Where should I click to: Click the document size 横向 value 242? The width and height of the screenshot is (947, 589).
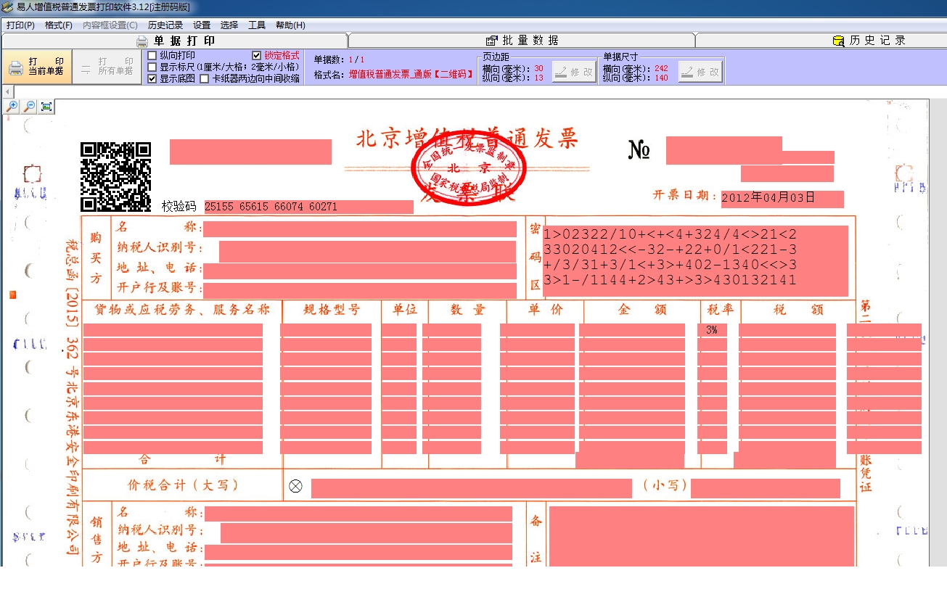point(661,68)
